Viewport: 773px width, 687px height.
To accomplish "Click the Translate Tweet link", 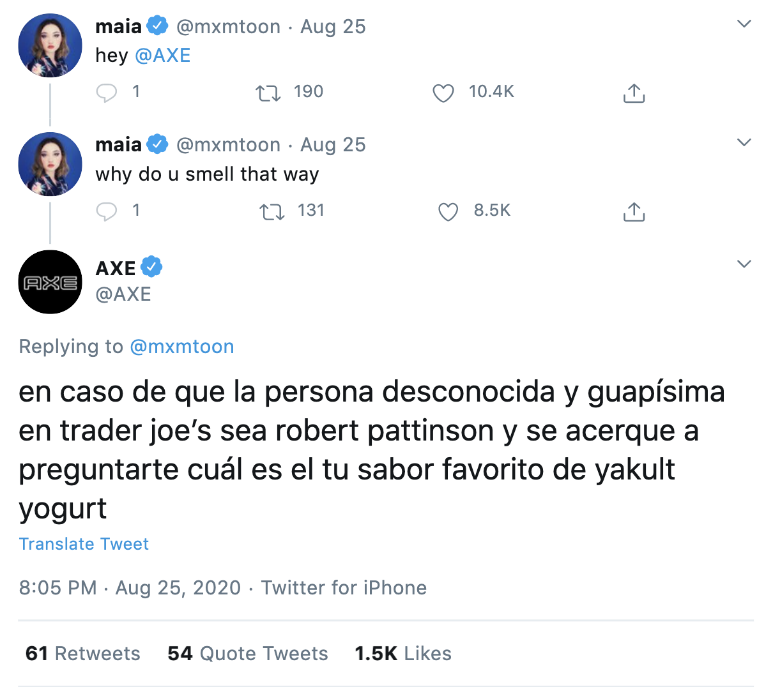I will click(84, 544).
